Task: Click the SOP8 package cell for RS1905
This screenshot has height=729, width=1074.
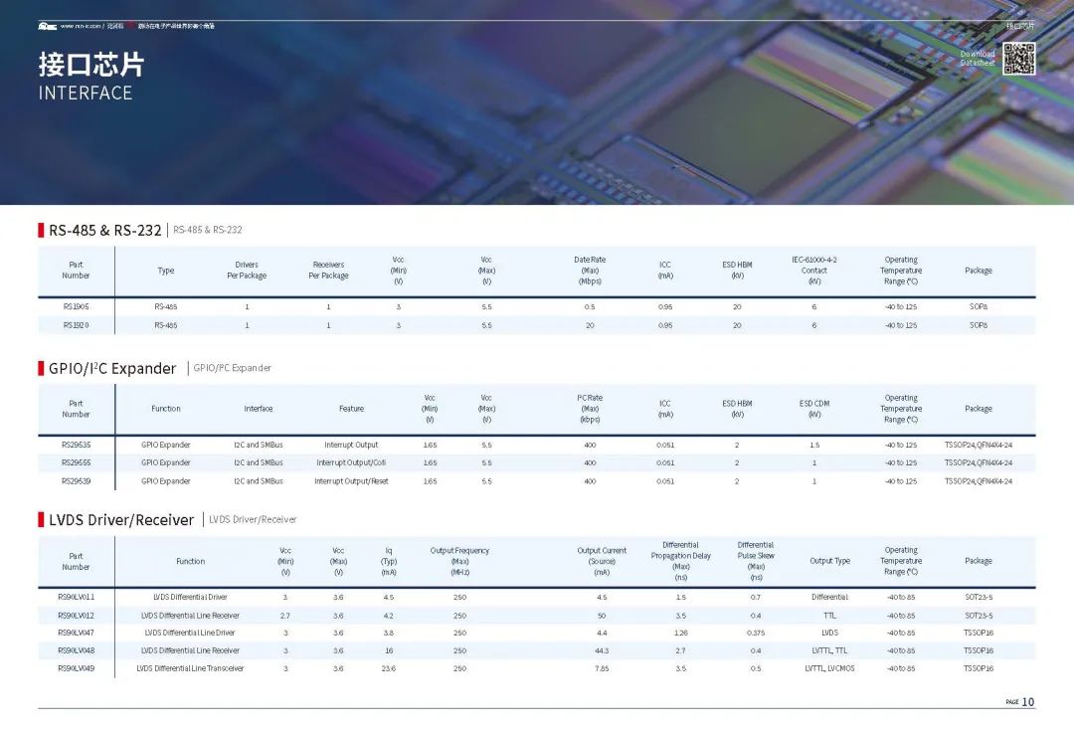Action: (979, 307)
